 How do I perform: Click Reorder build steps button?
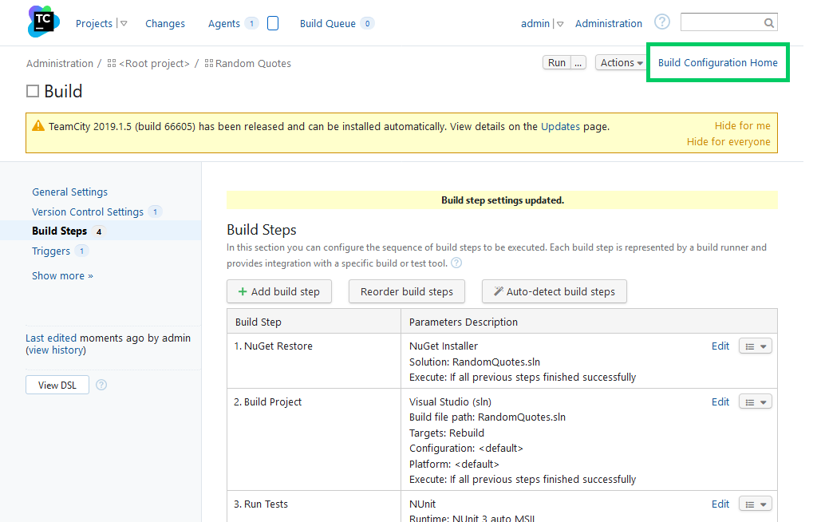pyautogui.click(x=406, y=291)
